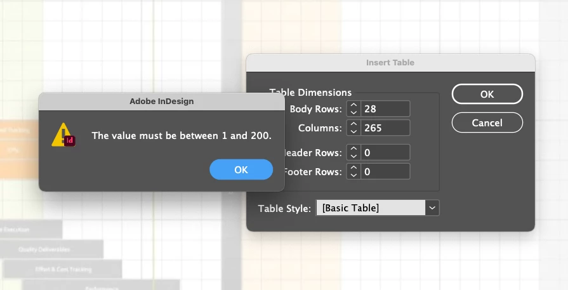Cancel the Insert Table dialog
This screenshot has height=290, width=568.
coord(487,122)
